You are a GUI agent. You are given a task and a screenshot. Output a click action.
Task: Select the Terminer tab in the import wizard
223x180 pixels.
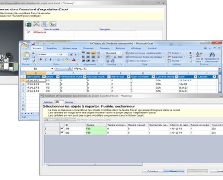(69, 102)
